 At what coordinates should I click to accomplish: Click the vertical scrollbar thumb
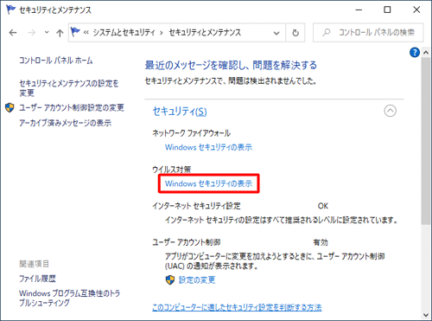(x=426, y=141)
